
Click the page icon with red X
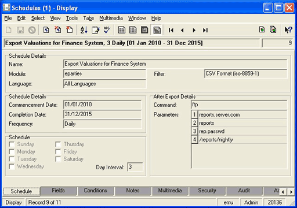click(57, 30)
